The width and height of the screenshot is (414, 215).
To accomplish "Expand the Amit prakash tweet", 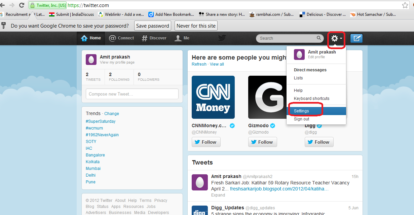I will (218, 195).
